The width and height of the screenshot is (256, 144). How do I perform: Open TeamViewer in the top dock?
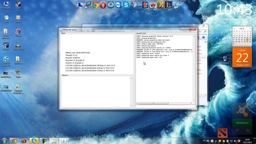(118, 5)
